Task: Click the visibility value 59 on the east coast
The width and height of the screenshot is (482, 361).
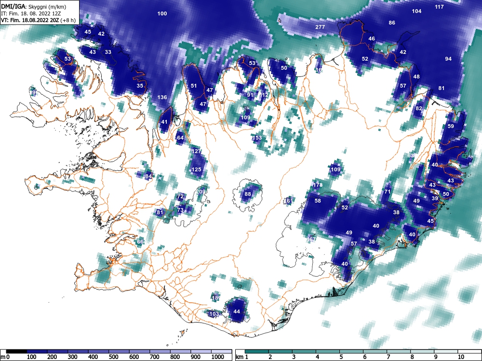Action: point(451,126)
